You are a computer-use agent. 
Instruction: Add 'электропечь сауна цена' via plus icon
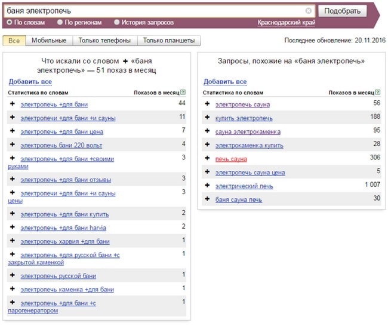(x=207, y=172)
